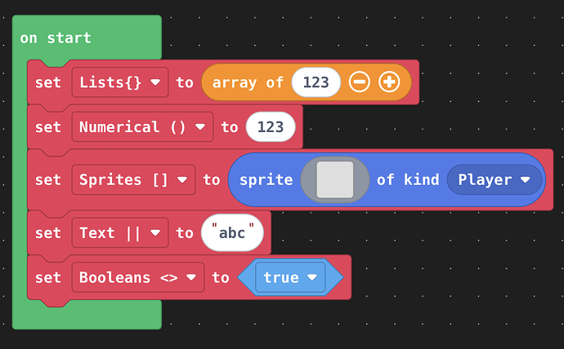This screenshot has height=349, width=564.
Task: Open the Text || variable dropdown
Action: [120, 232]
